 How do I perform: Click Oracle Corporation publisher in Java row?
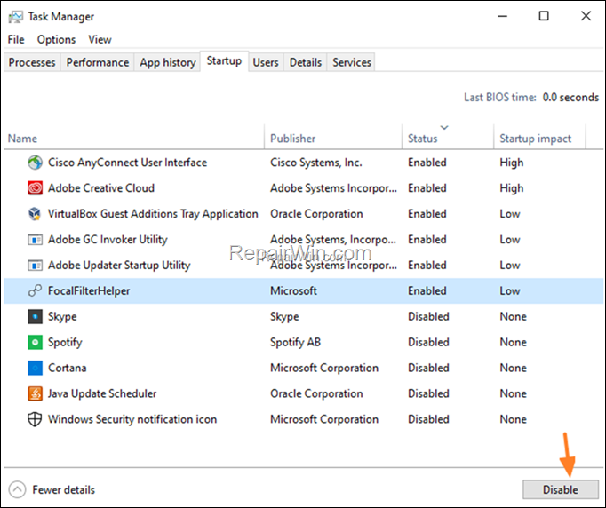tap(316, 393)
